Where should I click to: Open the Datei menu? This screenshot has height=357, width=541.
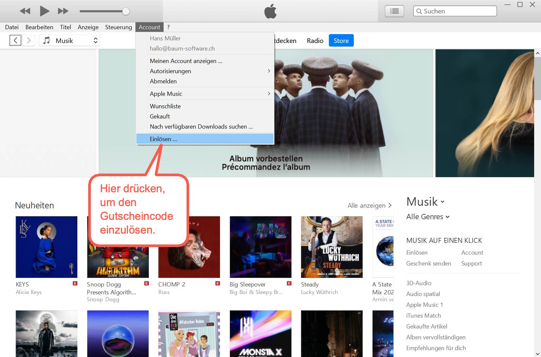point(12,27)
